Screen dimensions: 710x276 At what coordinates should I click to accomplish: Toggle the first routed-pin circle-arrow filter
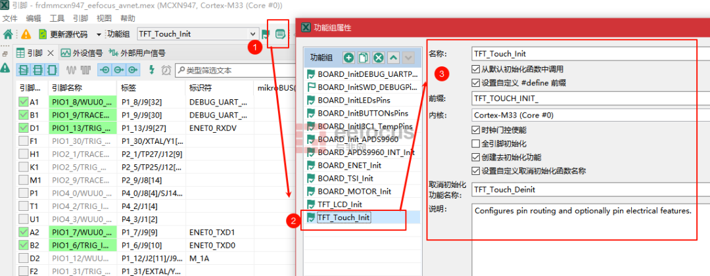tap(105, 70)
